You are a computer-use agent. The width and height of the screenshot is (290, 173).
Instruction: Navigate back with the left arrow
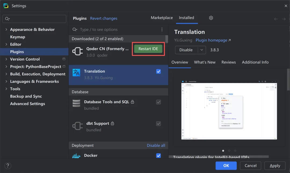click(x=276, y=19)
